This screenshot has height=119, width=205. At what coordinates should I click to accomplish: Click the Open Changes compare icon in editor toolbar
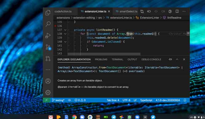pos(142,11)
